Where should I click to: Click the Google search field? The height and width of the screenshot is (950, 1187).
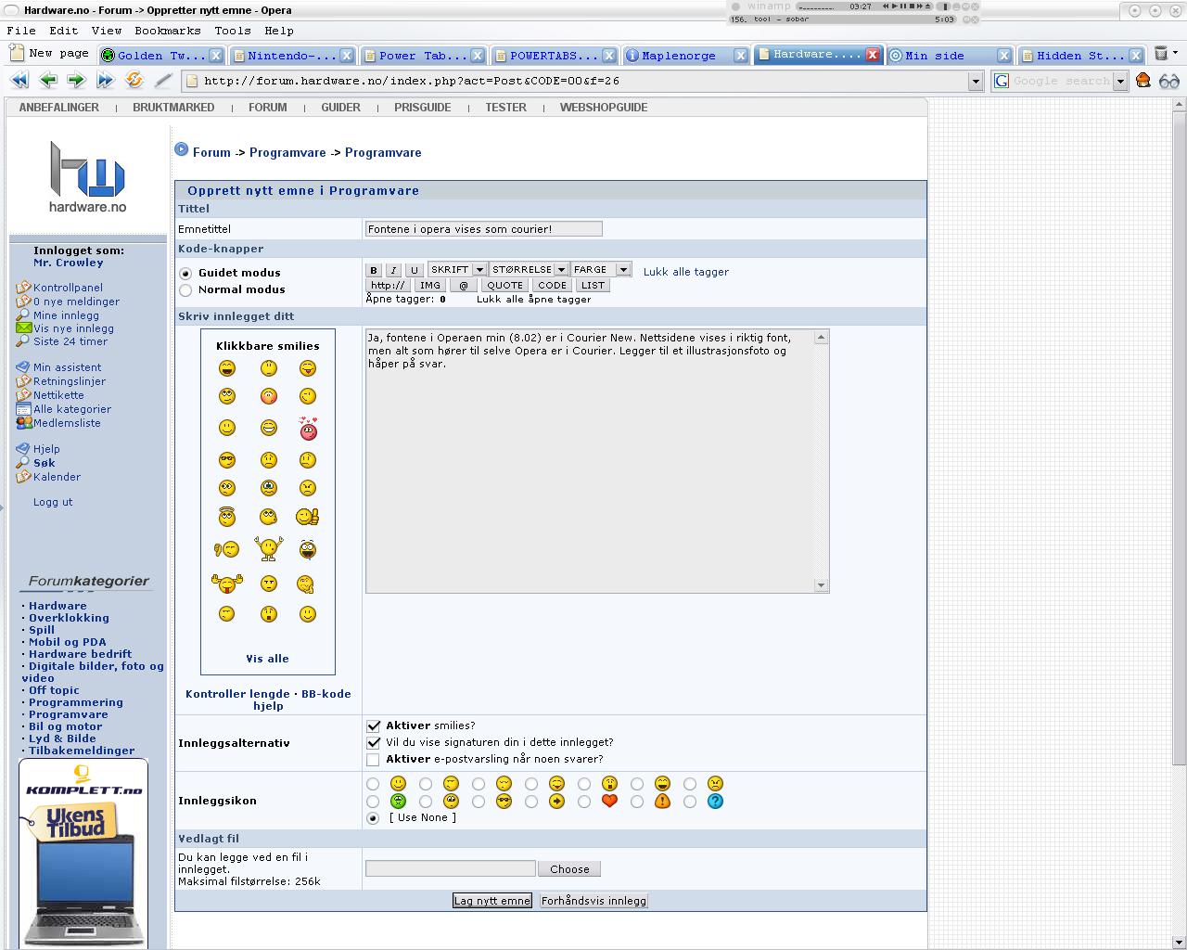1062,82
